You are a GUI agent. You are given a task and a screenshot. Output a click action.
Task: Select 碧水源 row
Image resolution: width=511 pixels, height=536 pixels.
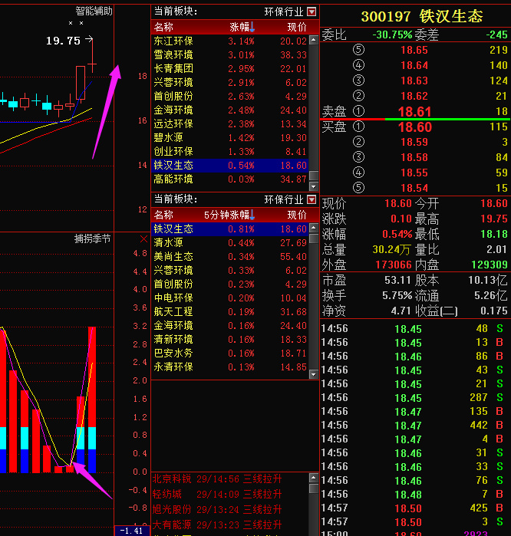(x=230, y=138)
